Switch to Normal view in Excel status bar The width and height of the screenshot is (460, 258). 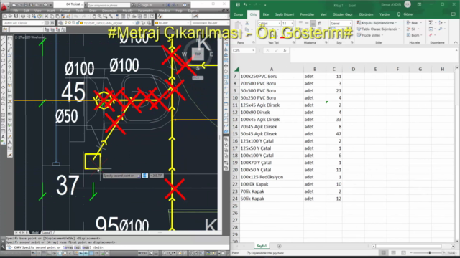(383, 253)
